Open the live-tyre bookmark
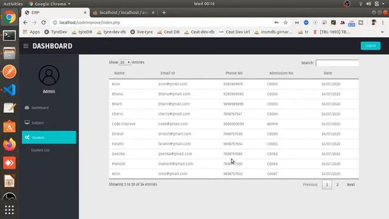This screenshot has height=219, width=389. point(142,32)
